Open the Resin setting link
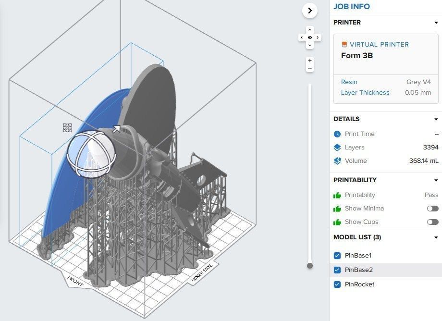The height and width of the screenshot is (321, 442). click(x=349, y=82)
